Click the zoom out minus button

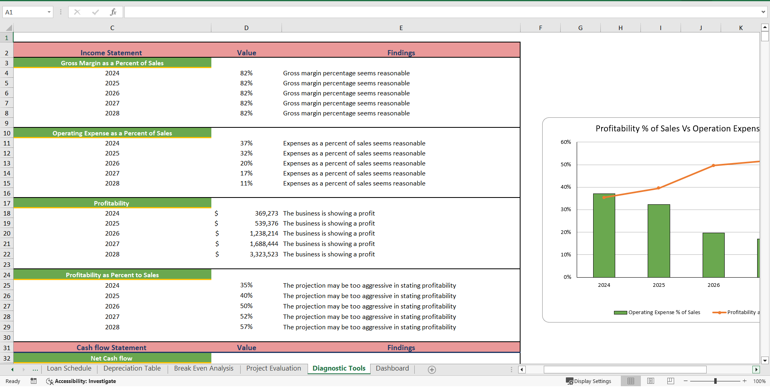click(686, 381)
